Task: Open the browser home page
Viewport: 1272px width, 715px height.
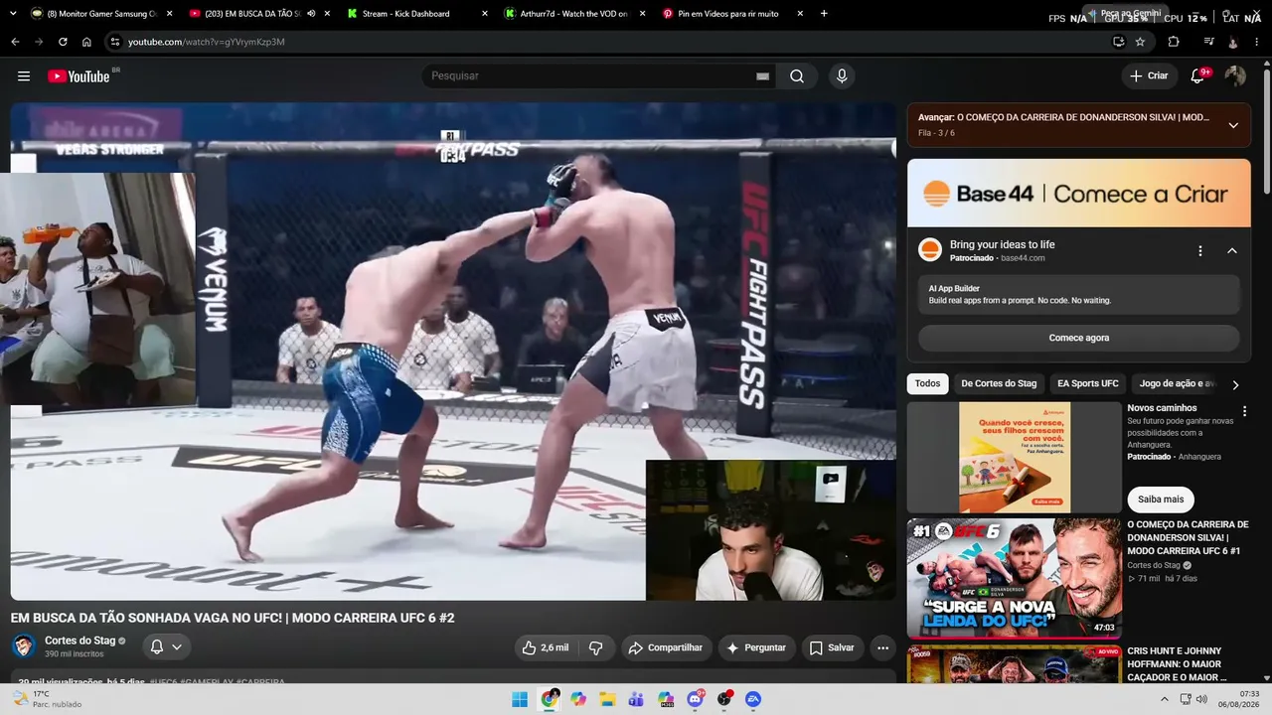Action: pyautogui.click(x=86, y=42)
